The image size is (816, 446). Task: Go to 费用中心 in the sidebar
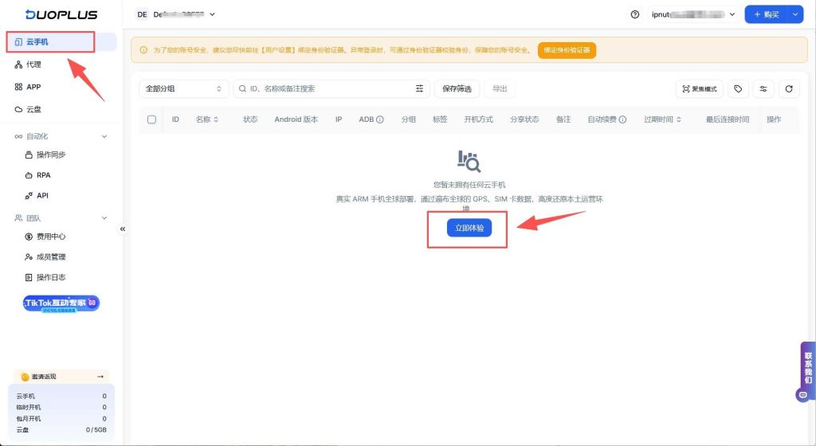[50, 237]
